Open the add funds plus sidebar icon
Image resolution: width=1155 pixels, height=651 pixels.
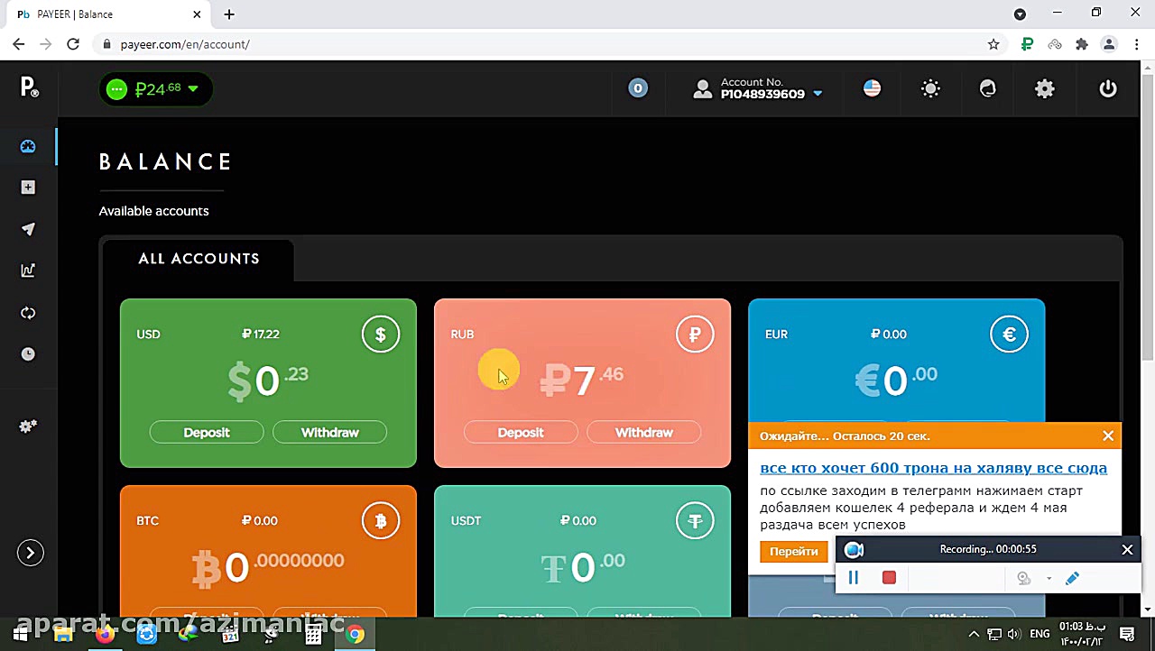pyautogui.click(x=28, y=187)
